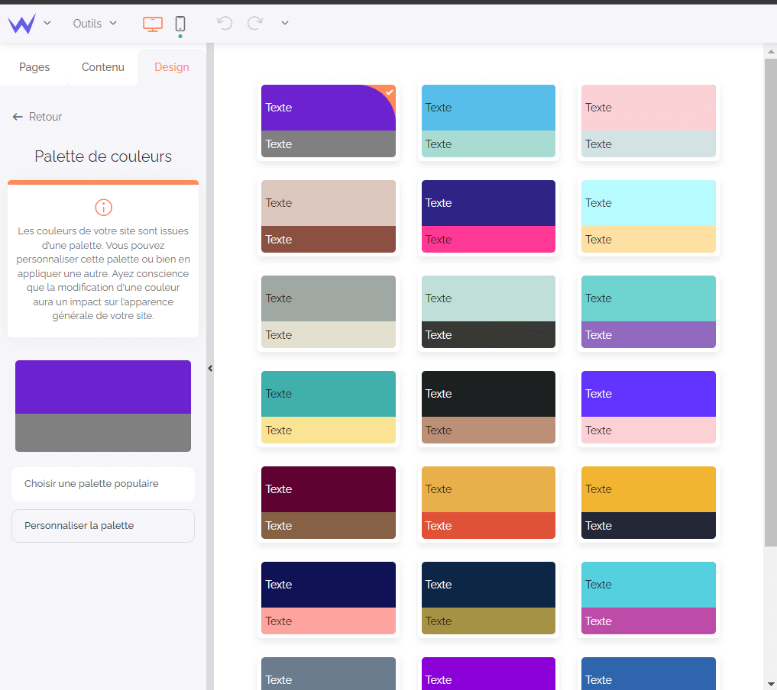Collapse the sidebar with the left chevron

[209, 368]
